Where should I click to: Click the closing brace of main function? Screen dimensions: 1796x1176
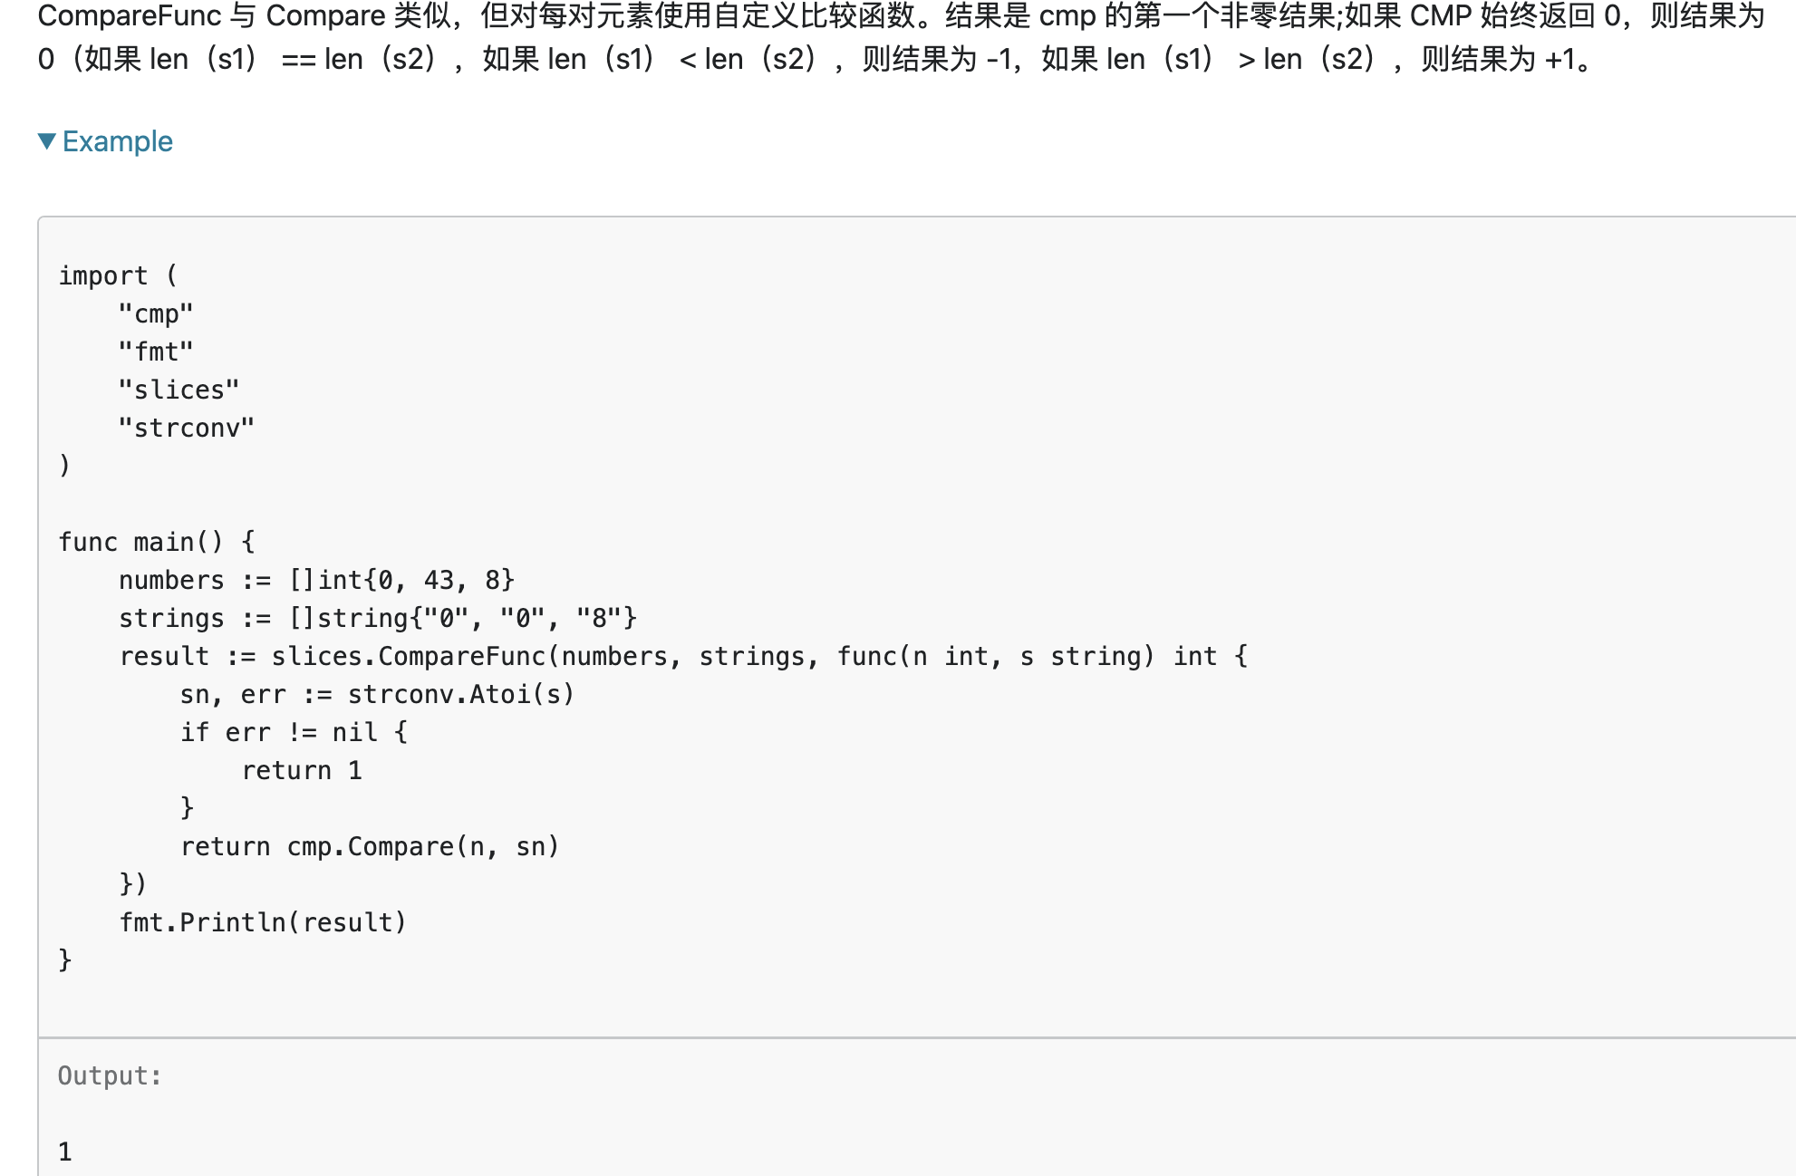(x=65, y=960)
